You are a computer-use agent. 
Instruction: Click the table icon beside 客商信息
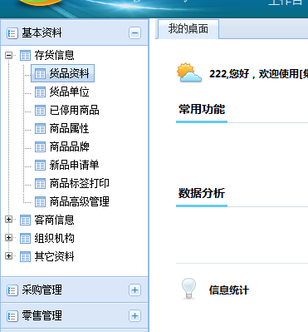25,221
